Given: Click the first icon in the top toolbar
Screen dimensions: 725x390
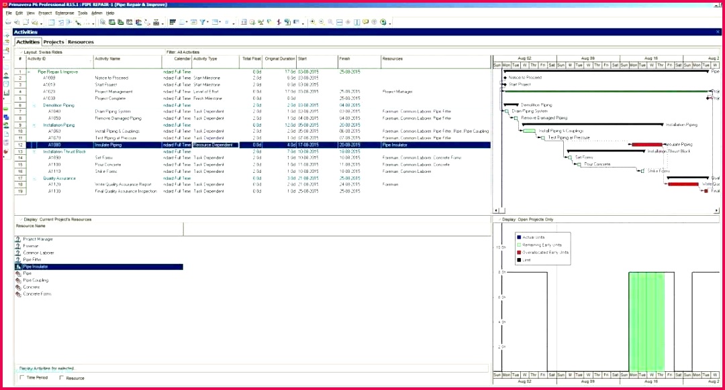Looking at the screenshot, I should pyautogui.click(x=8, y=22).
